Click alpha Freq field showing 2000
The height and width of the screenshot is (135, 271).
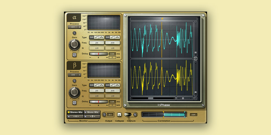tap(112, 43)
